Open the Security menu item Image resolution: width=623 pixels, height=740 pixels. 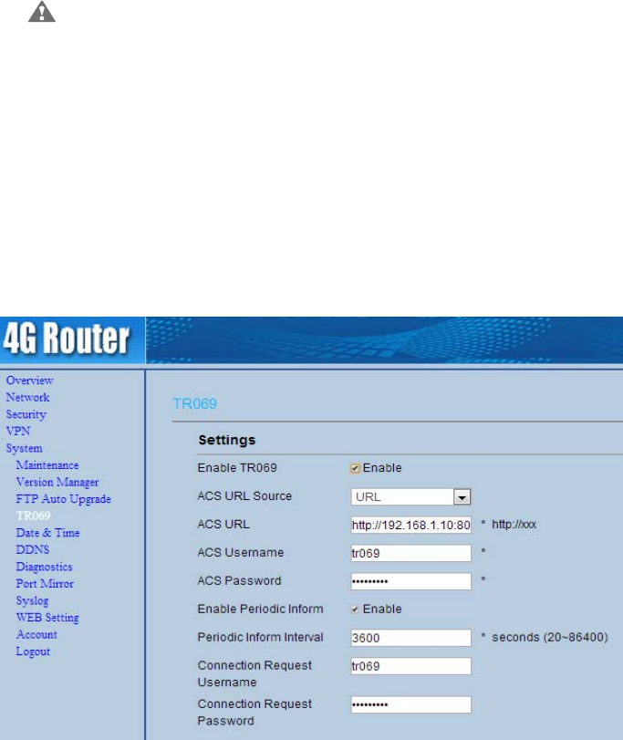pos(26,414)
